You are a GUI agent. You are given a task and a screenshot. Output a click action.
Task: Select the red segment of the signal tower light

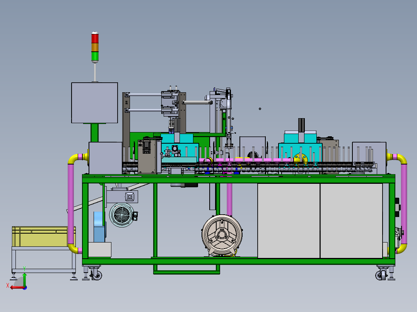95,39
